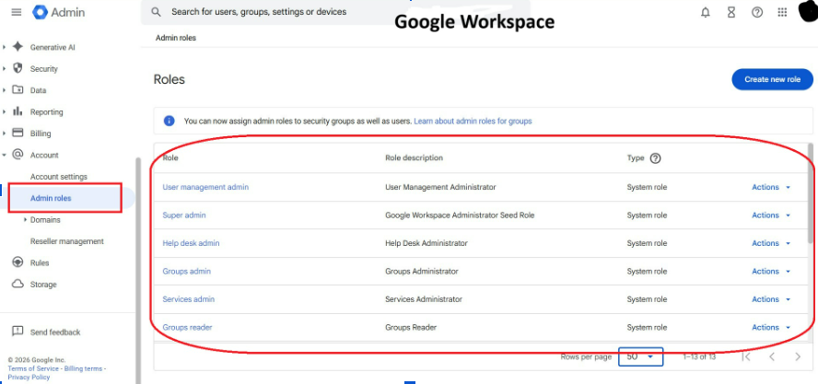Click the Google Admin logo
The height and width of the screenshot is (384, 818).
click(58, 12)
